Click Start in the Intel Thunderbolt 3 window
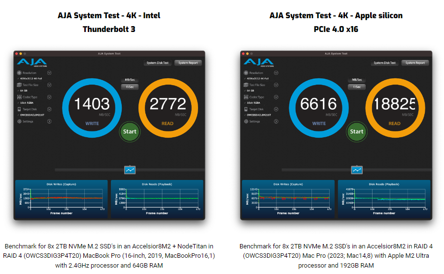 130,131
